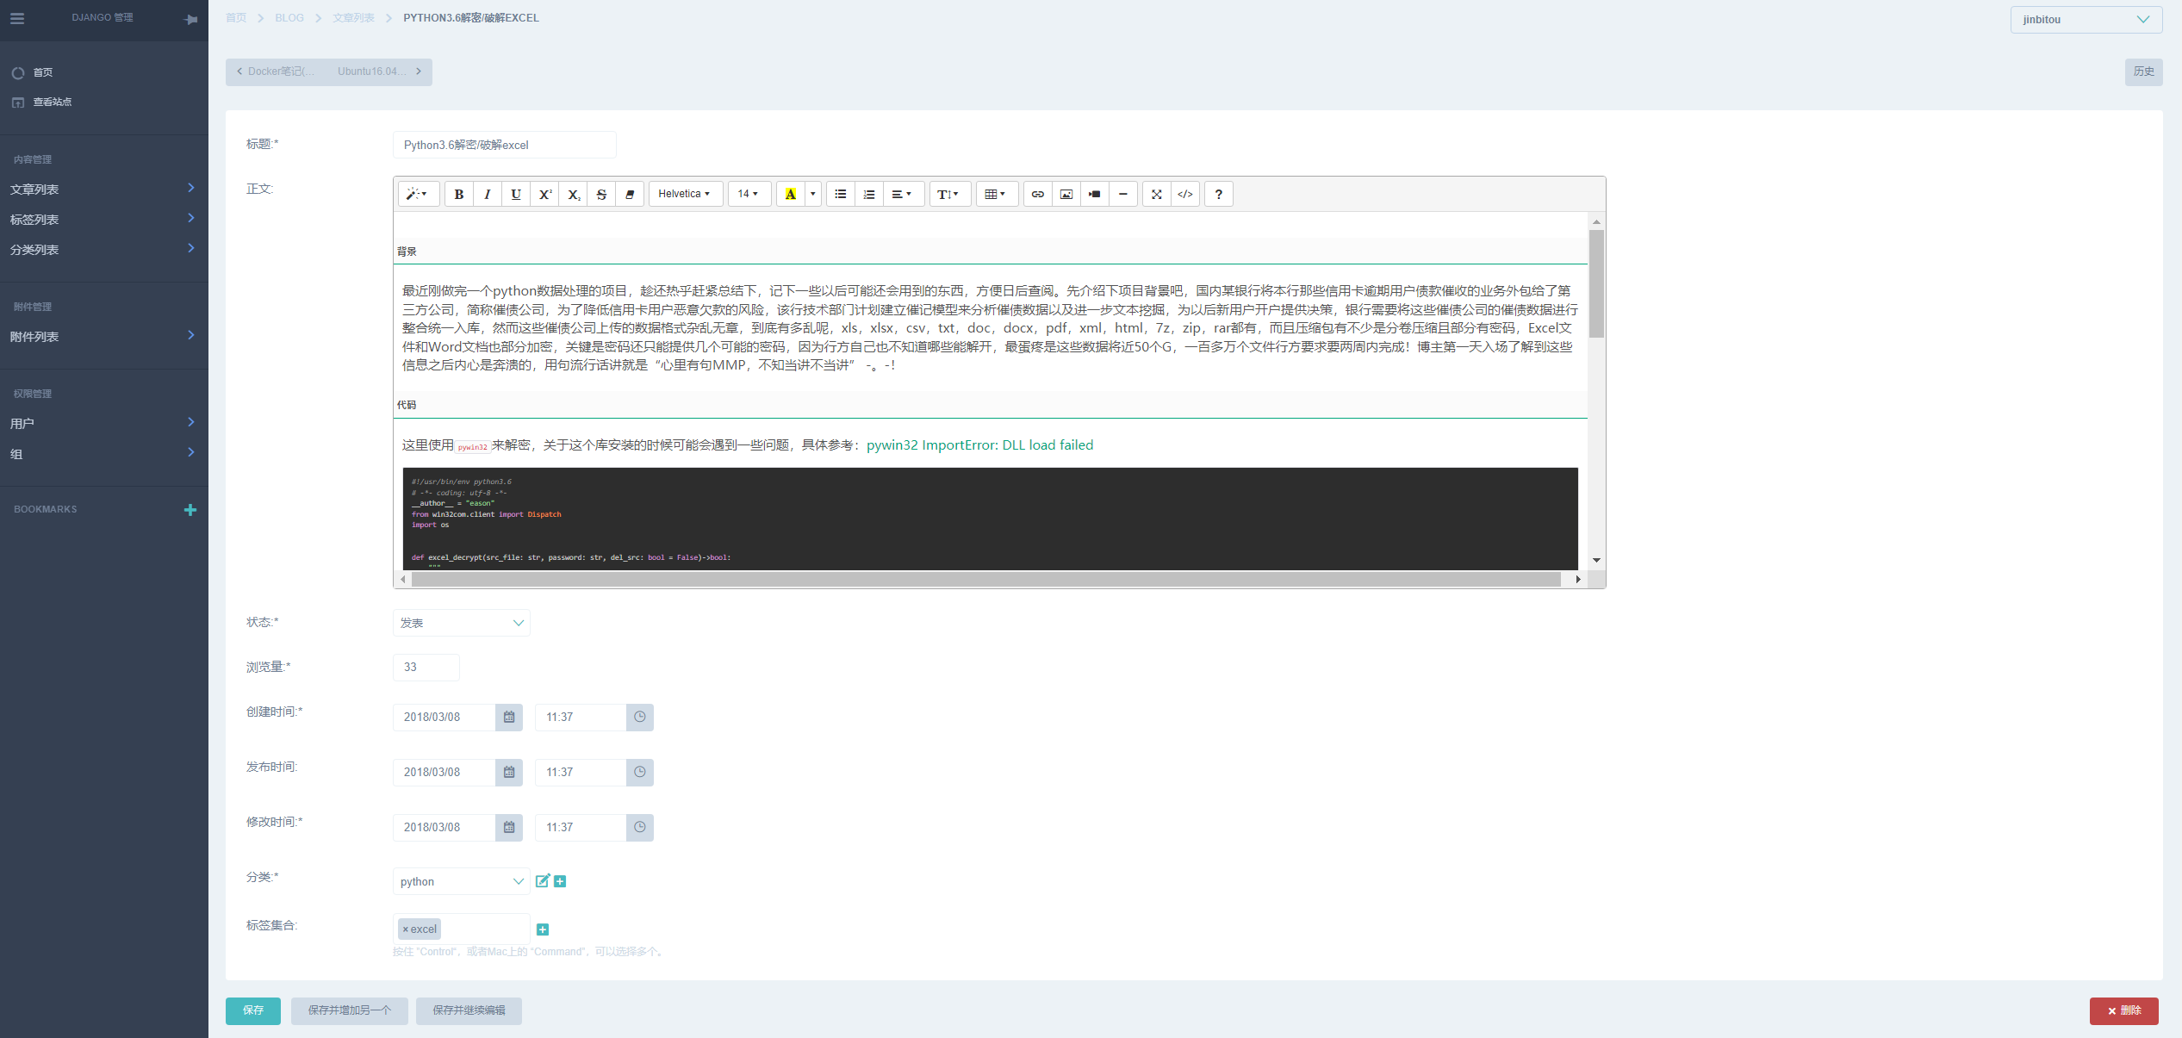Open the python category dropdown
This screenshot has height=1038, width=2182.
click(461, 881)
